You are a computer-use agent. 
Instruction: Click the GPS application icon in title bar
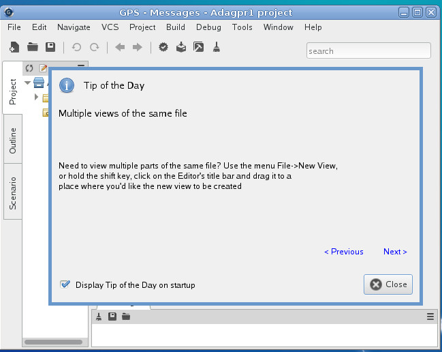tap(9, 12)
